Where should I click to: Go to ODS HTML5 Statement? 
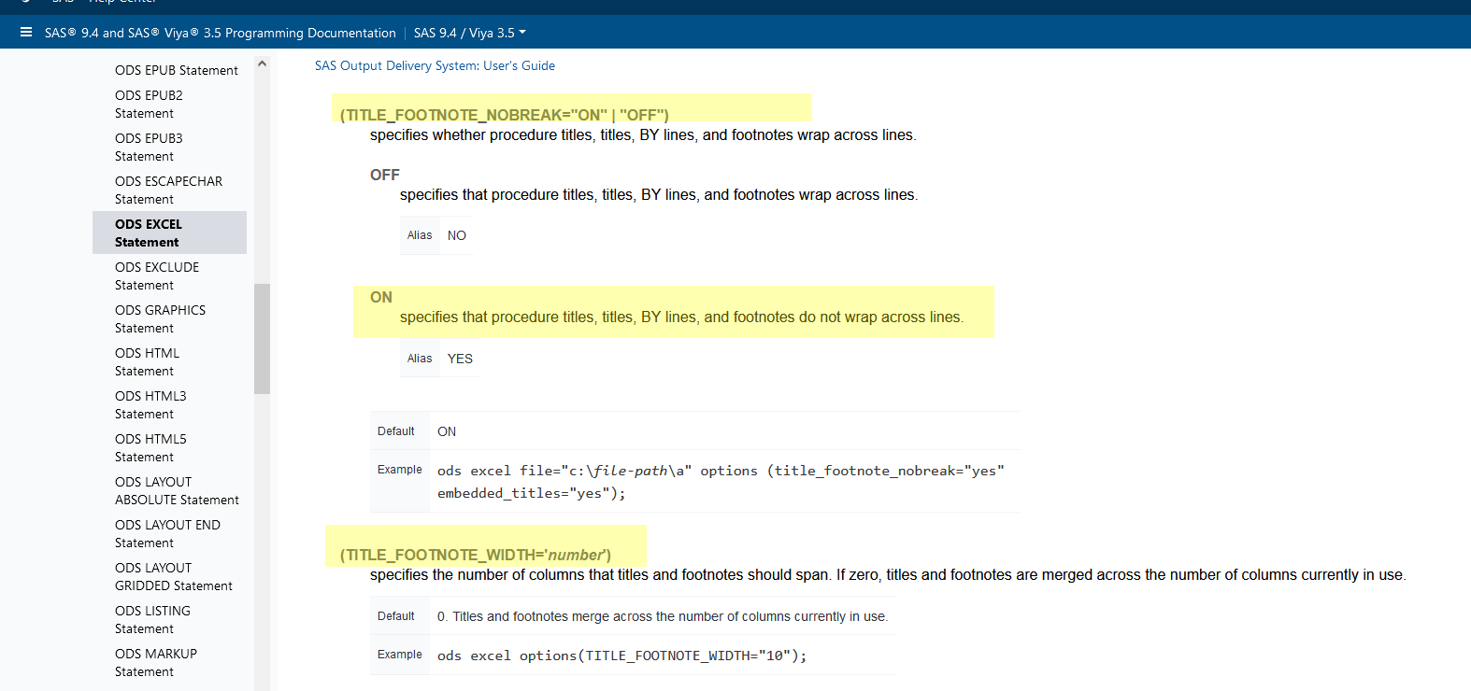(150, 447)
